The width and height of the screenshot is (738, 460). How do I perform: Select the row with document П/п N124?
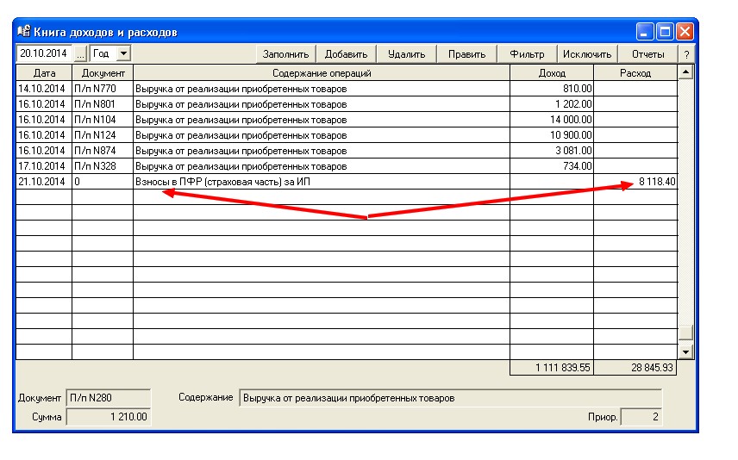(x=347, y=135)
